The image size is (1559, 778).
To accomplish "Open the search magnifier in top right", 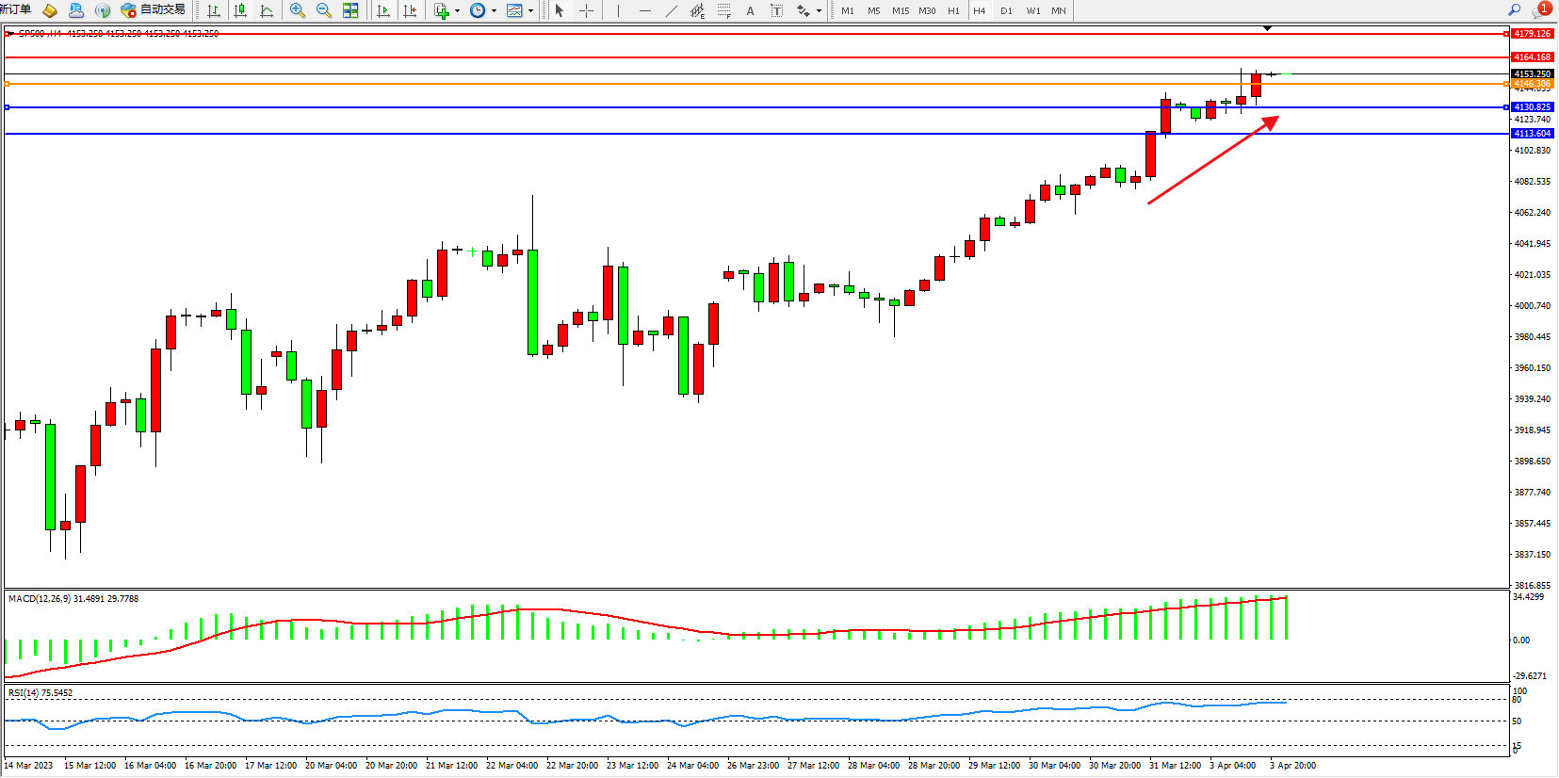I will 1515,9.
